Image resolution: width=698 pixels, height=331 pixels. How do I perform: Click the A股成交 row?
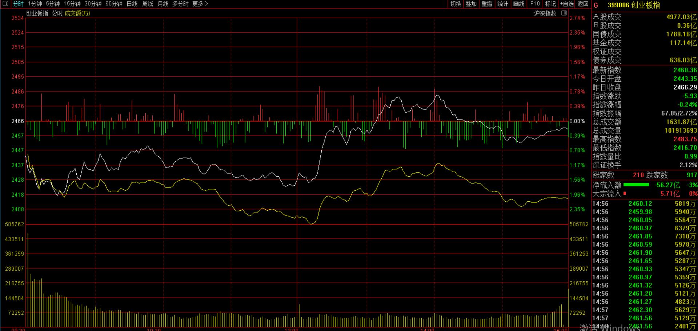pyautogui.click(x=645, y=17)
